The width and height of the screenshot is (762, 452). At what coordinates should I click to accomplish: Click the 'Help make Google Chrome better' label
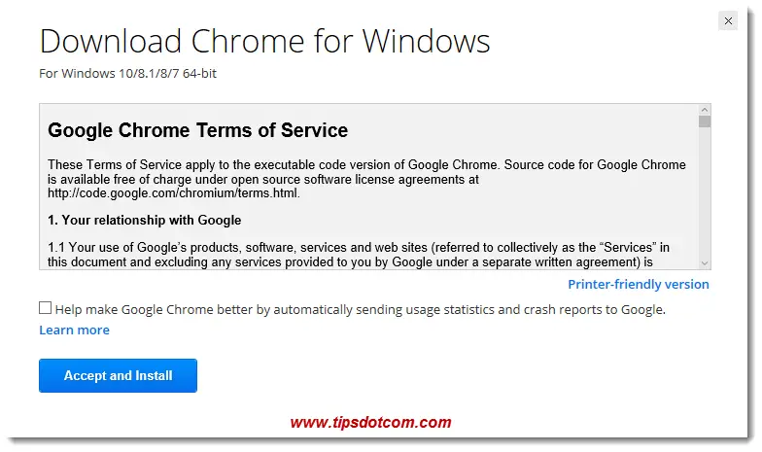coord(360,309)
